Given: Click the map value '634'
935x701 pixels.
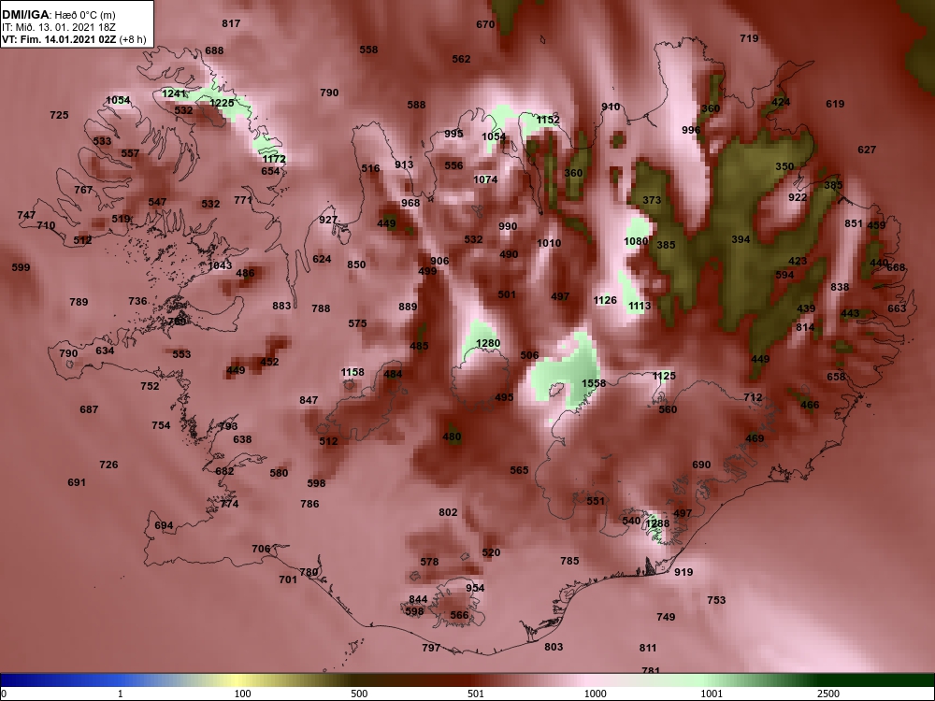Looking at the screenshot, I should click(x=105, y=350).
